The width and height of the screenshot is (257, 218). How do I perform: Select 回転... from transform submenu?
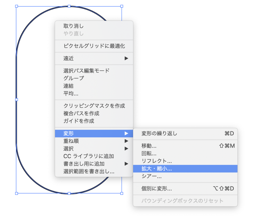tap(149, 153)
